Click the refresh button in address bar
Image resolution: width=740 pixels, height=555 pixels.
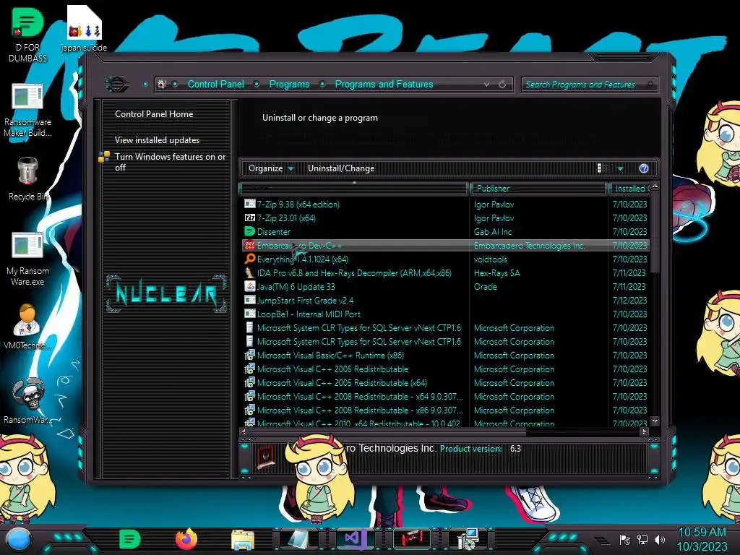coord(502,85)
